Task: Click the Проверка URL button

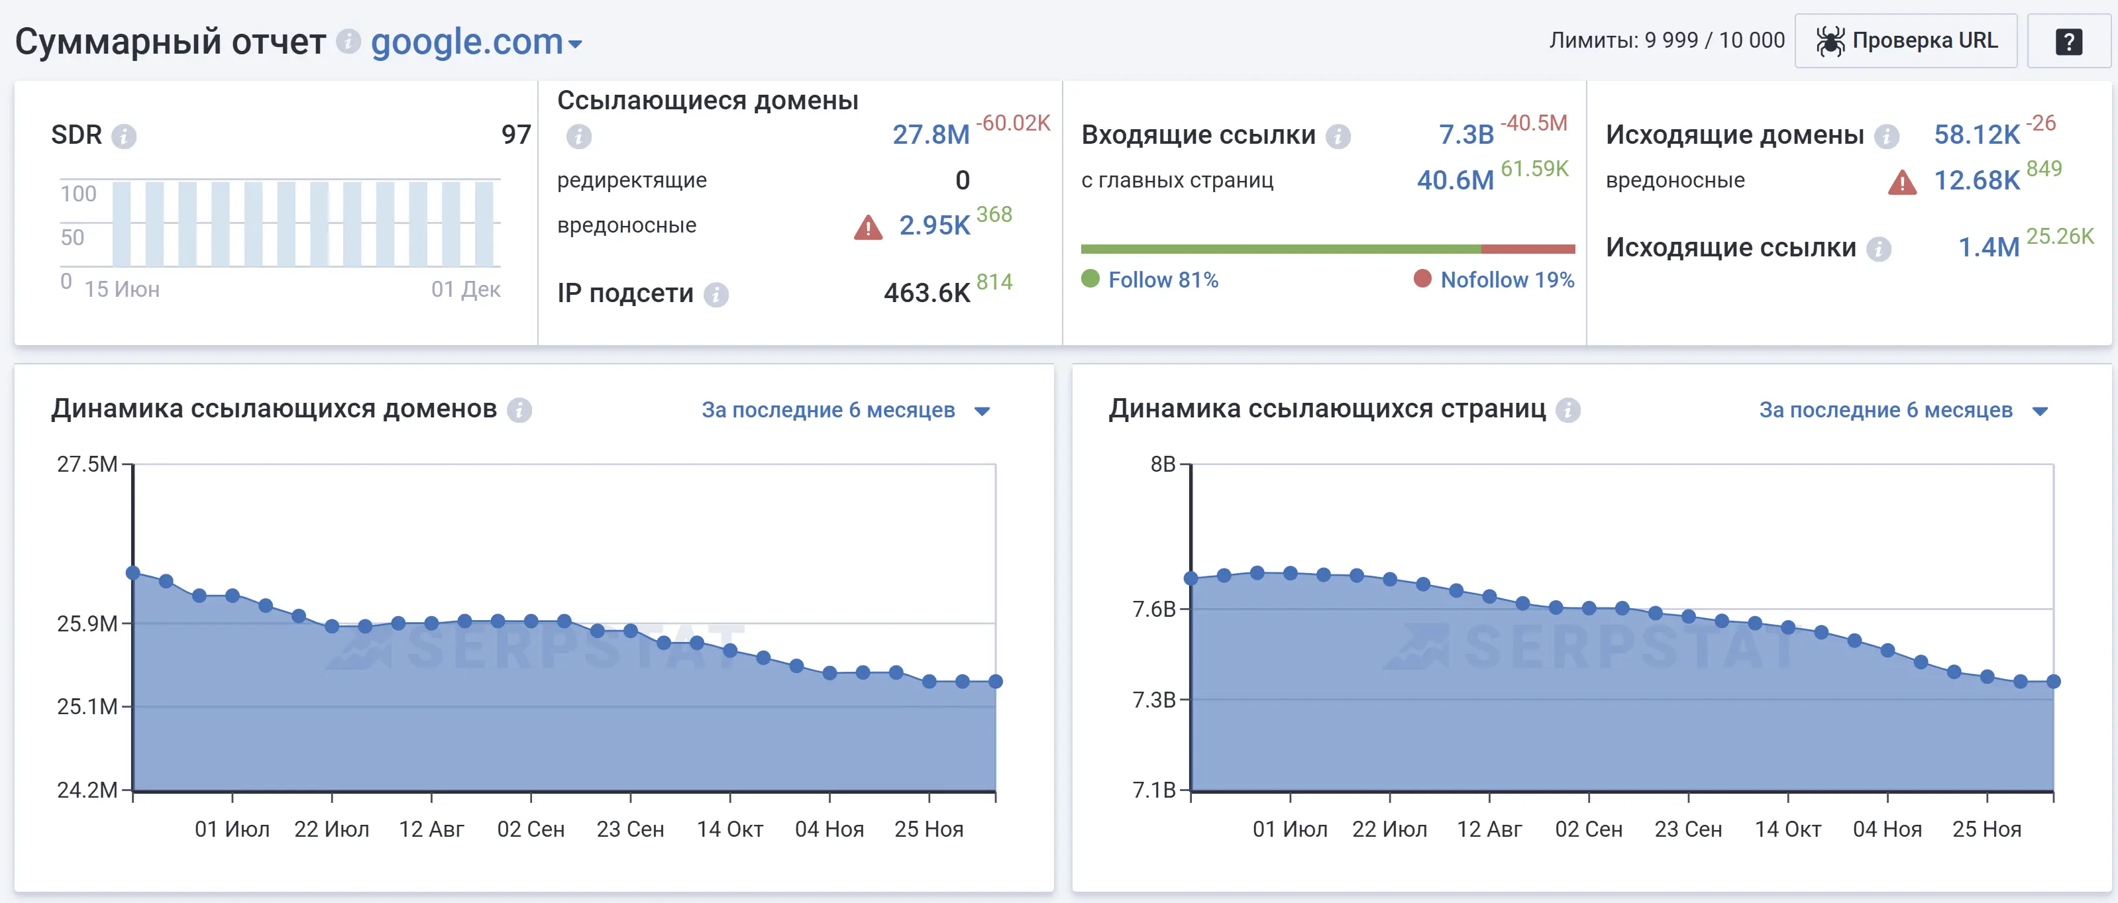Action: point(1906,40)
